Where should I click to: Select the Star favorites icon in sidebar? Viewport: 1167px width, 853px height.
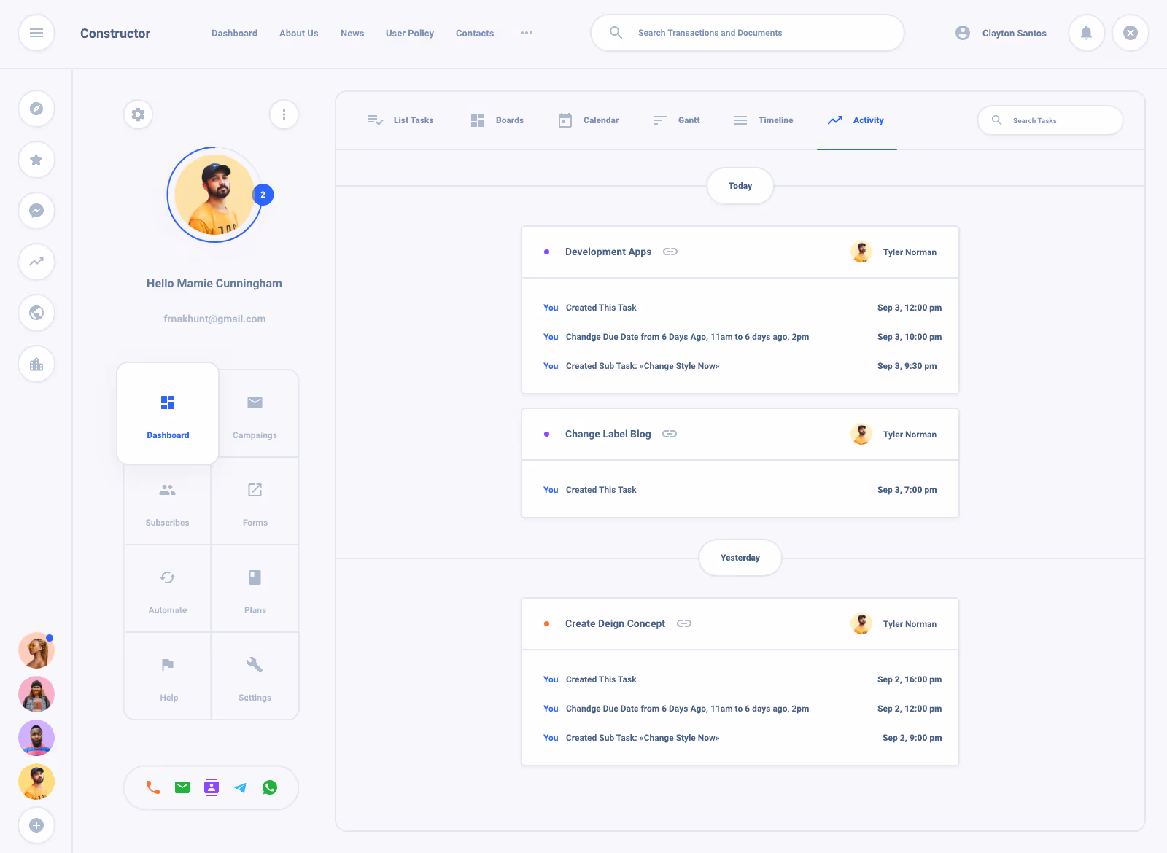[x=36, y=160]
